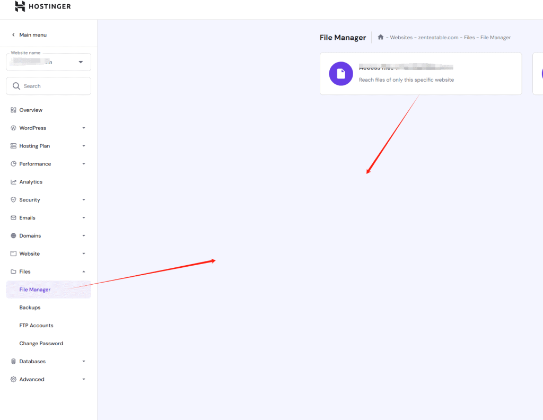
Task: Click the WordPress menu label
Action: [x=32, y=128]
